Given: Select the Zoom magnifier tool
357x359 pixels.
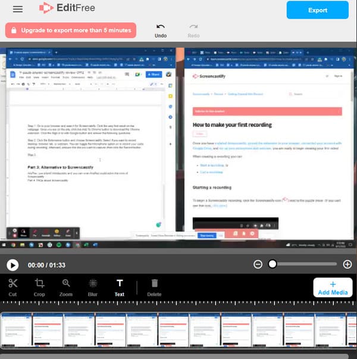Looking at the screenshot, I should [x=66, y=288].
